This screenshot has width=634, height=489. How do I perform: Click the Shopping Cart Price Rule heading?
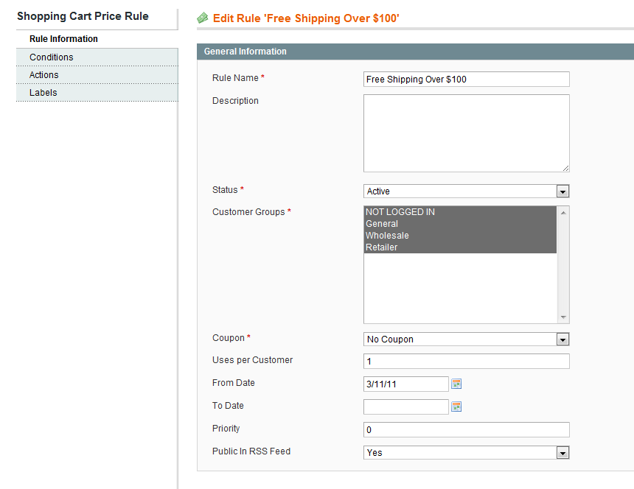[x=83, y=16]
